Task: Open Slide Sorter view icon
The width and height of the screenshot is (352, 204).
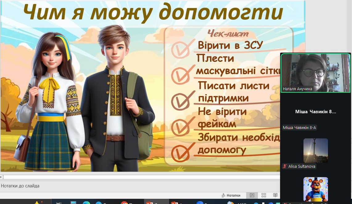Action: point(264,195)
